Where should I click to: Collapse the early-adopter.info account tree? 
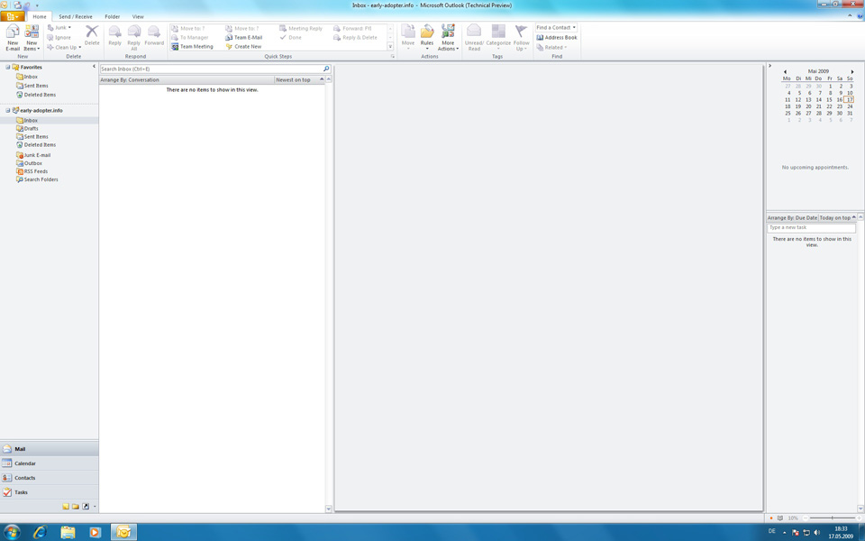8,110
